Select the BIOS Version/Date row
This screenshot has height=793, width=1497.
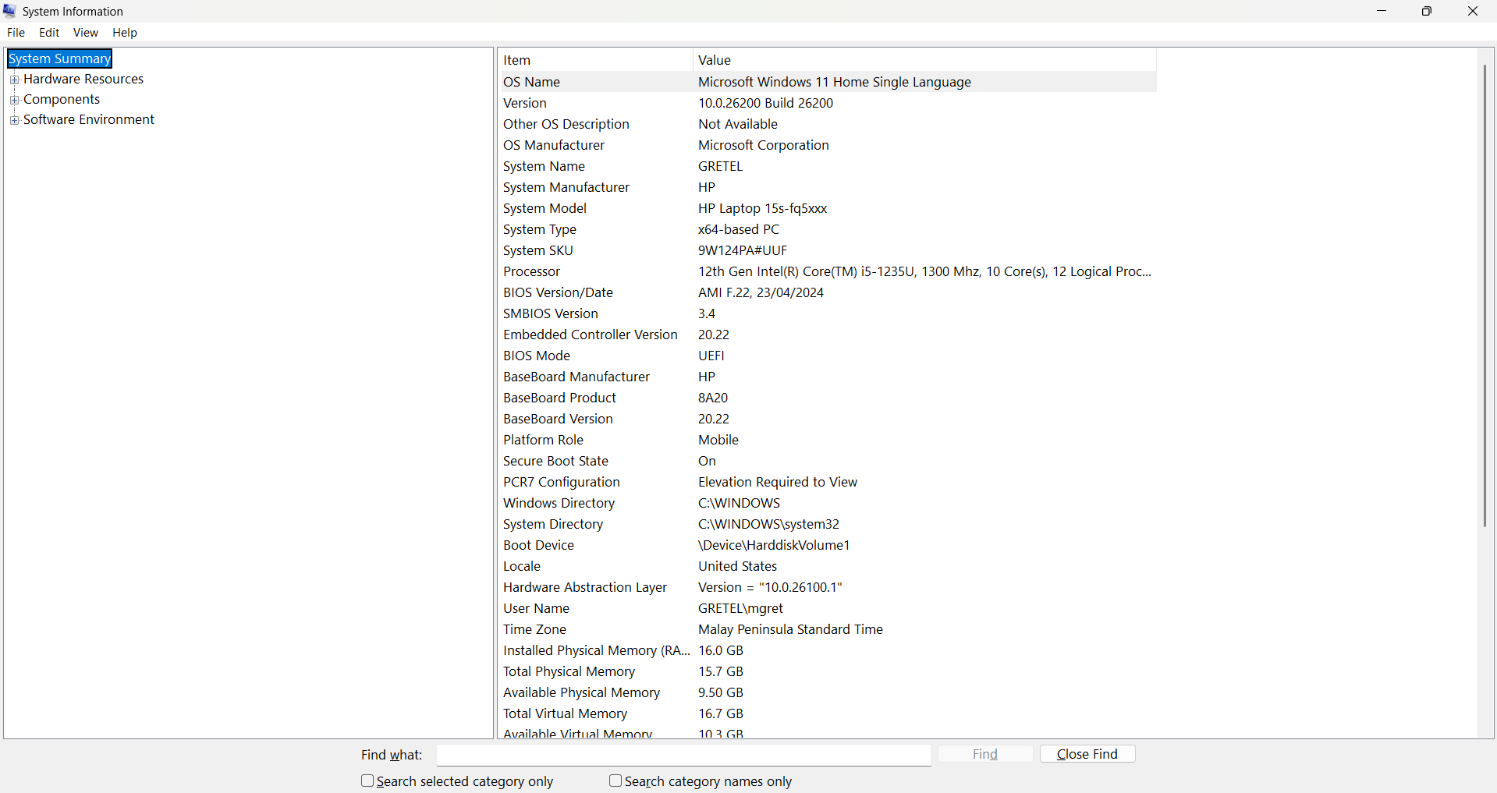pos(827,292)
